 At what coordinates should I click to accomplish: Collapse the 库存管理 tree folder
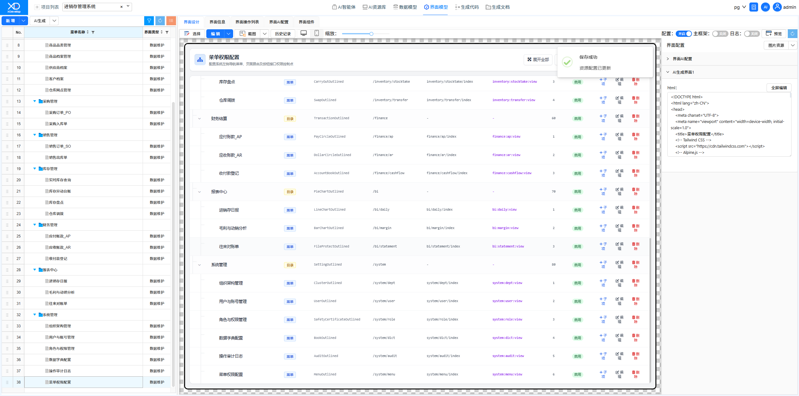[35, 169]
